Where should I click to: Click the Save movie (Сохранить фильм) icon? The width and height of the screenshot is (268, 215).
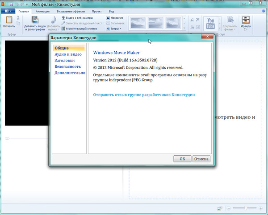[x=230, y=20]
